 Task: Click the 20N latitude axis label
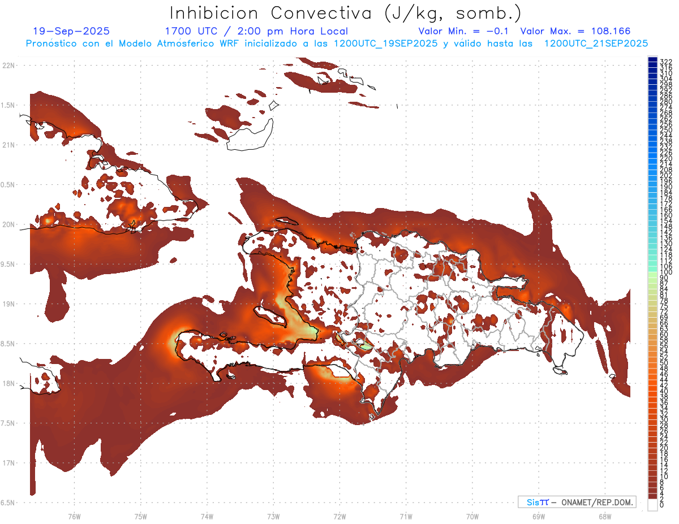point(9,224)
